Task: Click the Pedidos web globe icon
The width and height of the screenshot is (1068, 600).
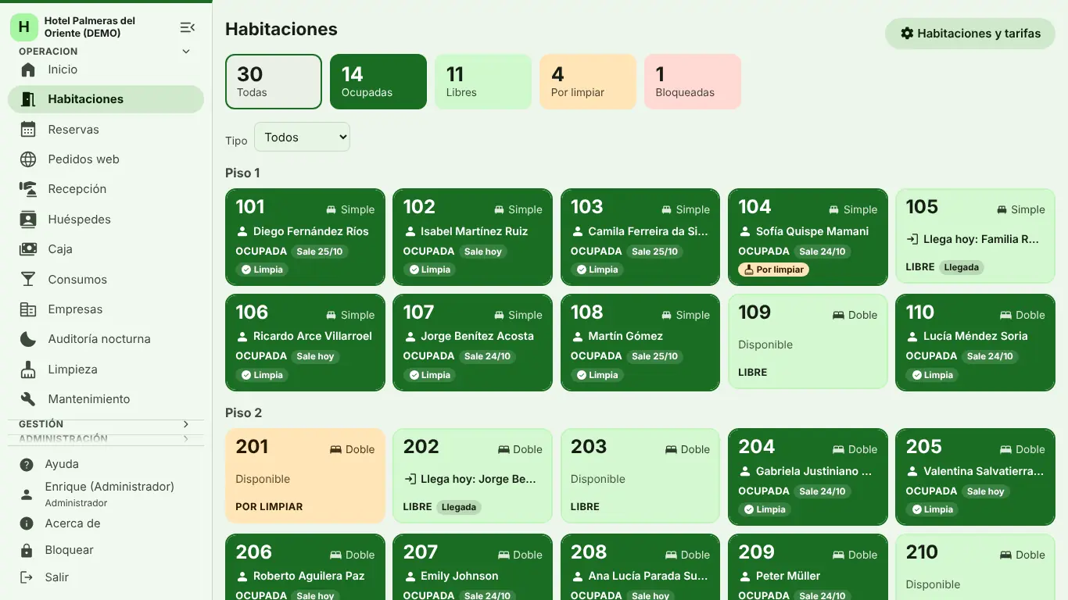Action: click(x=28, y=159)
